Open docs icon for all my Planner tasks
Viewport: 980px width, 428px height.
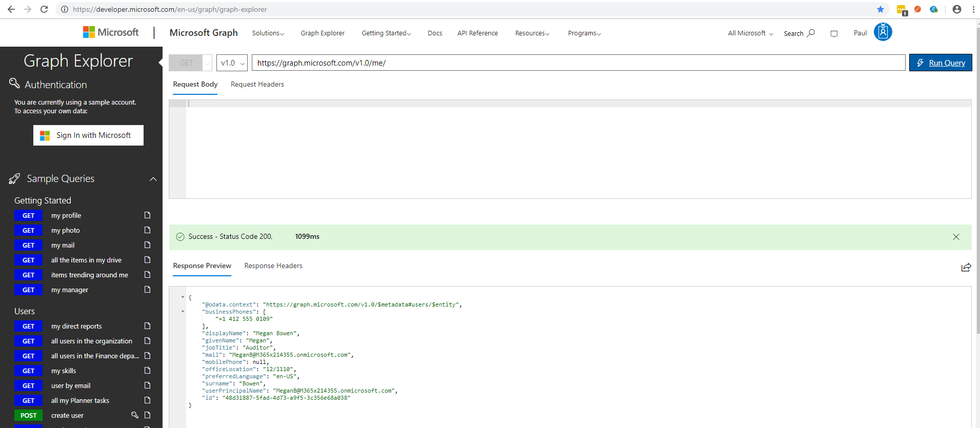point(147,400)
